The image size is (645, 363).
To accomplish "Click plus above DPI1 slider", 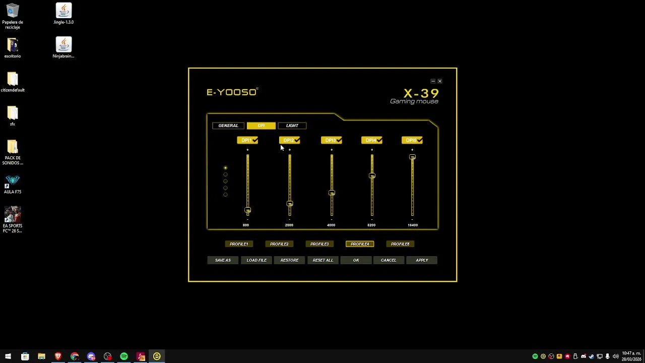I will click(x=247, y=150).
